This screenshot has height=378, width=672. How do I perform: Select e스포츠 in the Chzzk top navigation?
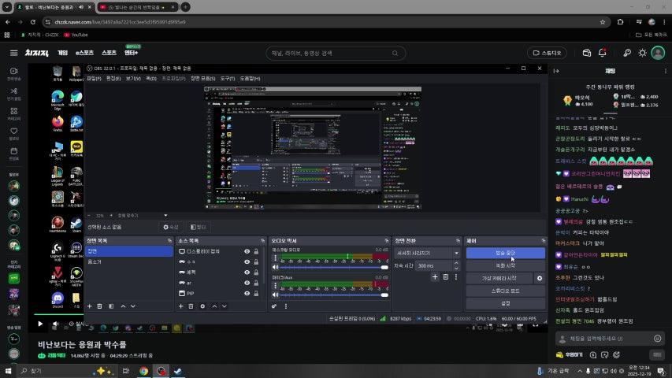[84, 53]
